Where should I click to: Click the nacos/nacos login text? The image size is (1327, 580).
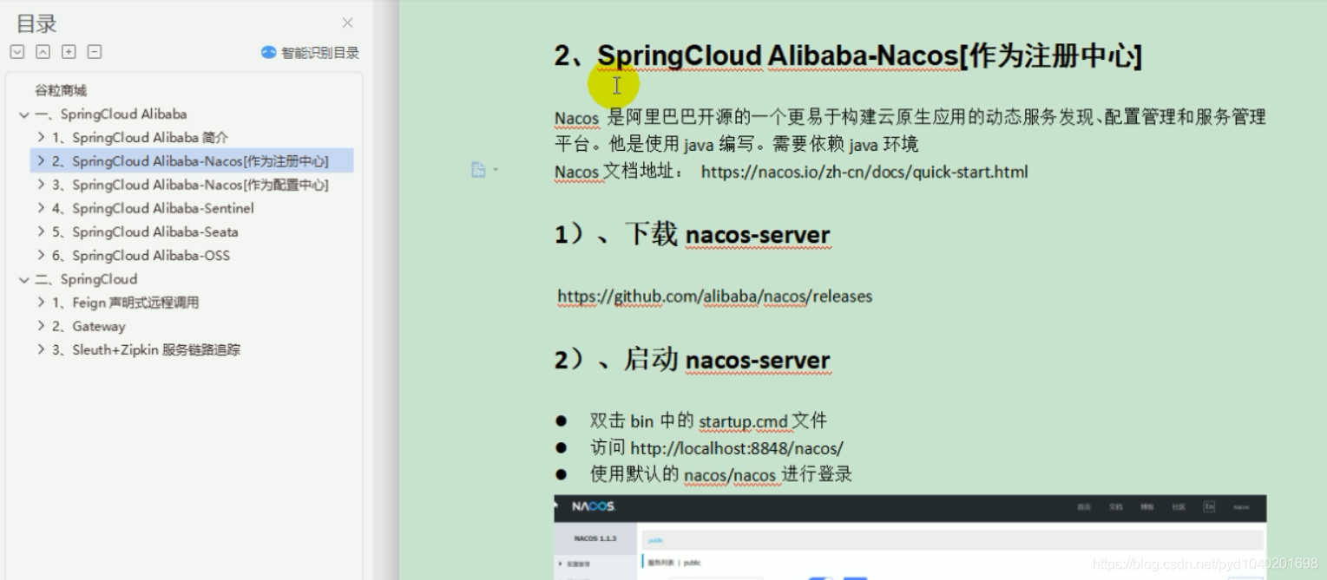pos(730,474)
